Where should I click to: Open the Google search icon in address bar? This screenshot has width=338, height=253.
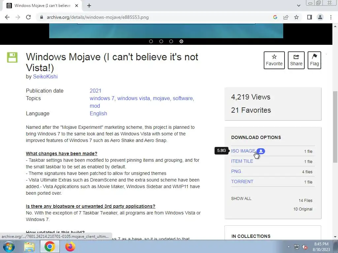(275, 17)
